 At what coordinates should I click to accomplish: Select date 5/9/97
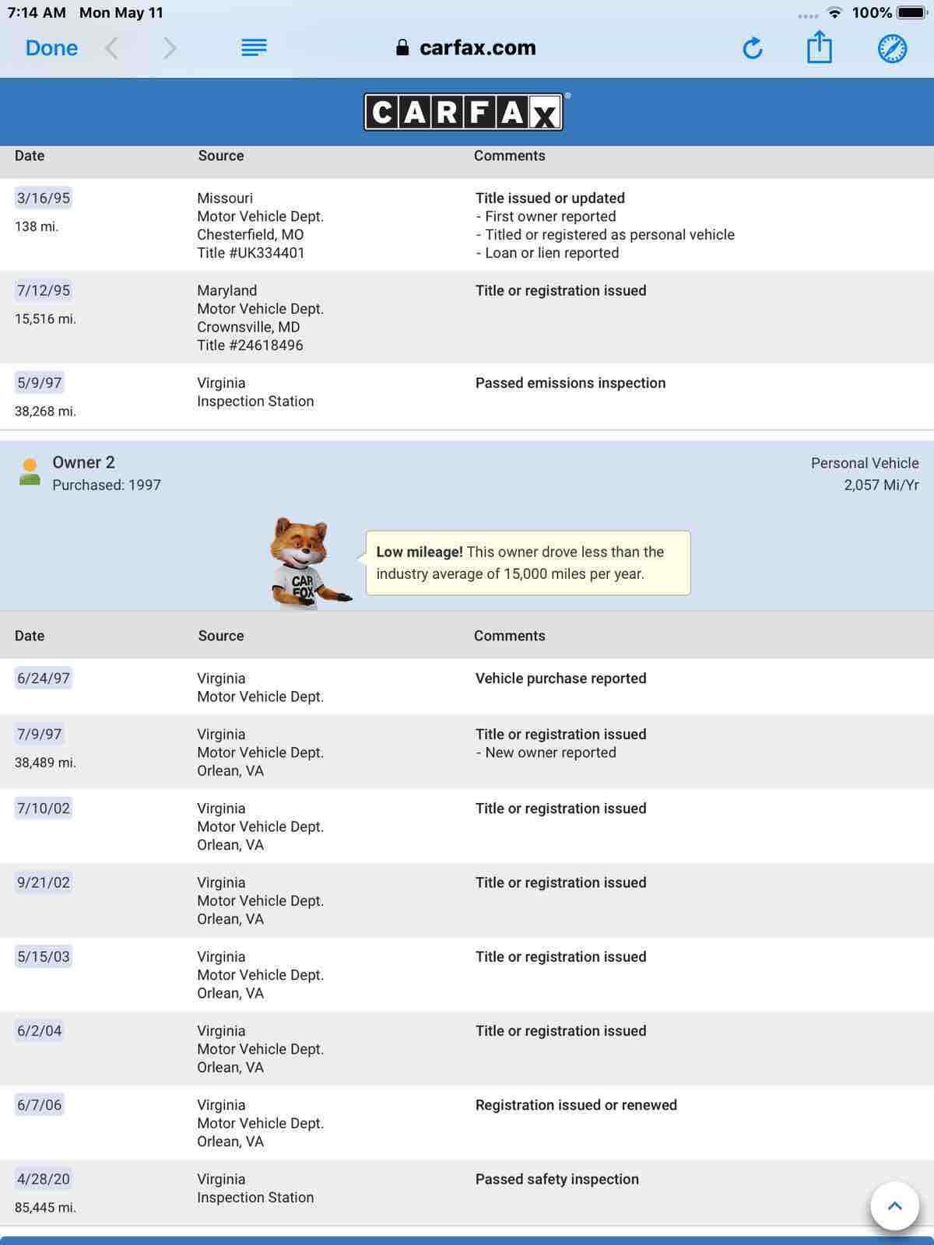[x=39, y=383]
